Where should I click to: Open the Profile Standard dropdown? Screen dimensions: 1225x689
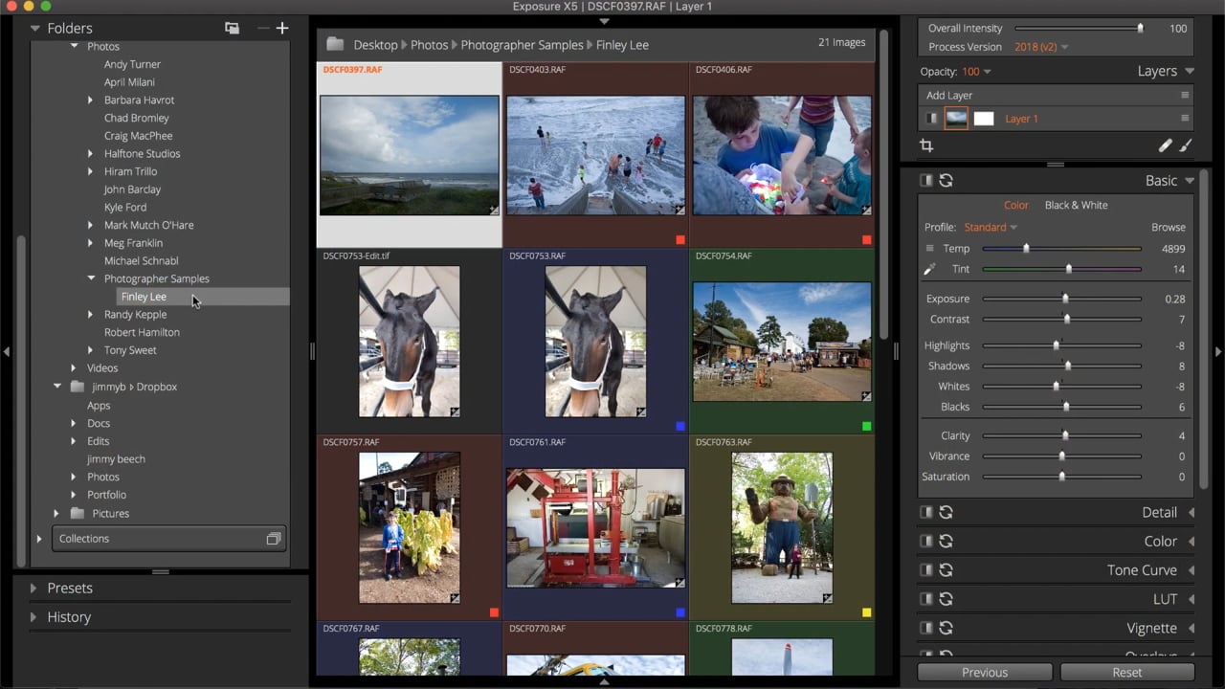(x=991, y=228)
